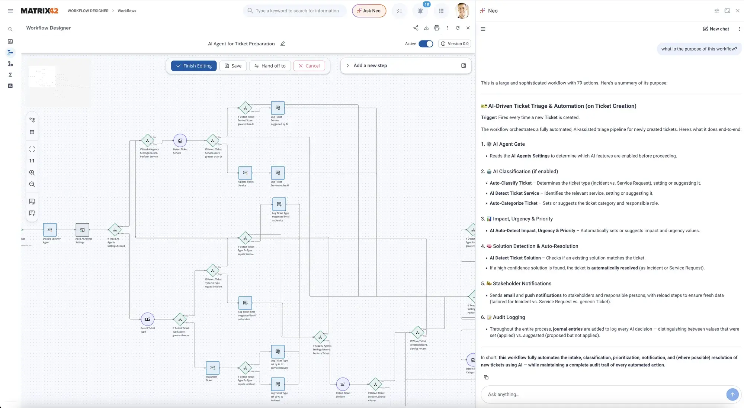Toggle the side panel in Add a new step
Viewport: 744px width, 408px height.
pyautogui.click(x=464, y=66)
